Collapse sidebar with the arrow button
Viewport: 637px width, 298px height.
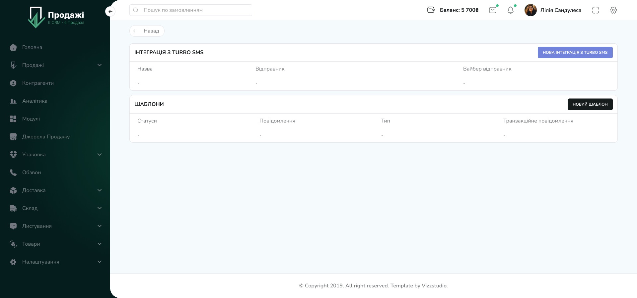pos(110,12)
